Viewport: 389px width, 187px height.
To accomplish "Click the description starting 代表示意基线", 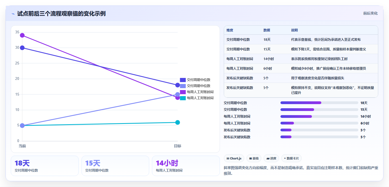I will [326, 40].
